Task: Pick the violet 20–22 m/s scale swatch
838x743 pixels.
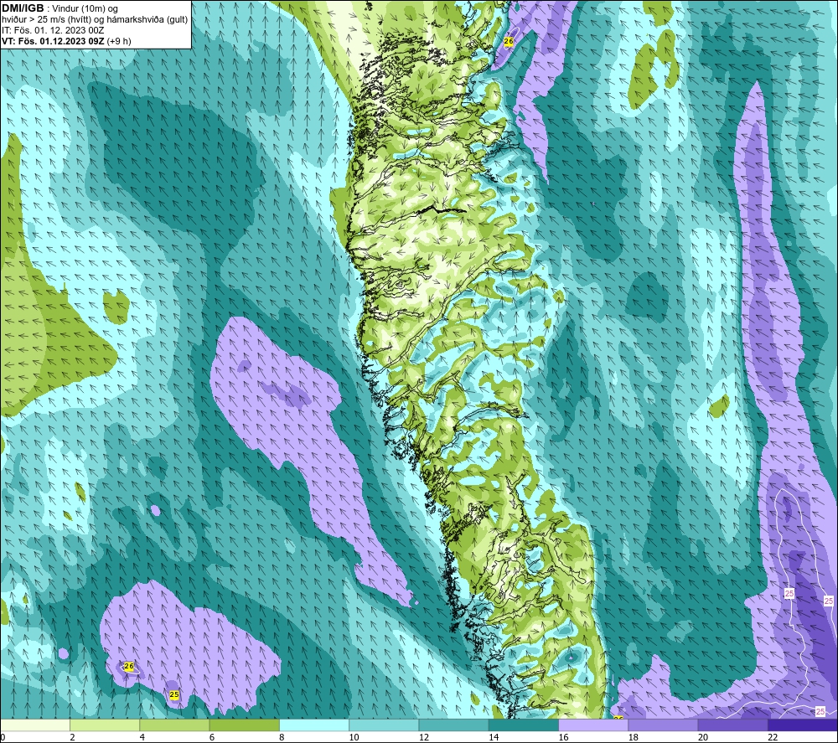Action: [732, 725]
